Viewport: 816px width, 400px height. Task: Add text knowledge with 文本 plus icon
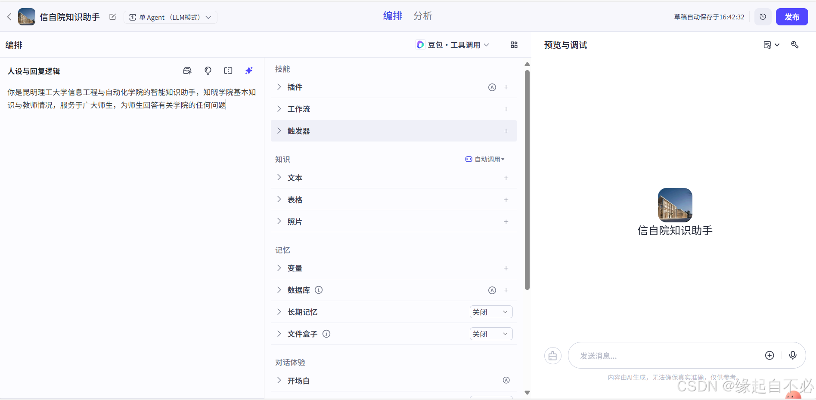point(506,178)
